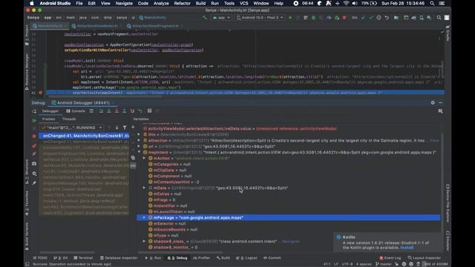Click master git branch in status bar

coord(384,264)
